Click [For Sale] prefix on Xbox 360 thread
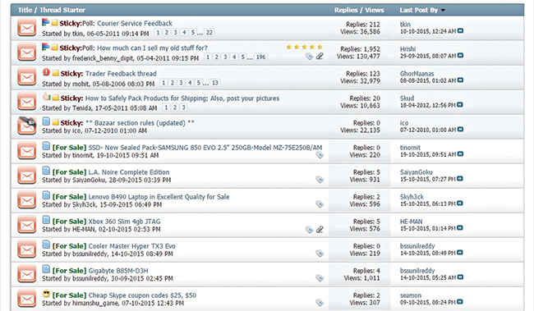This screenshot has height=311, width=534. 70,222
